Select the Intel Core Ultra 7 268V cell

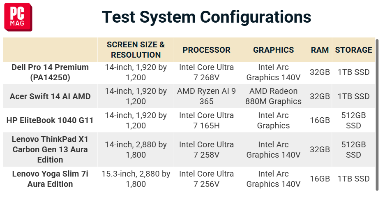point(207,72)
